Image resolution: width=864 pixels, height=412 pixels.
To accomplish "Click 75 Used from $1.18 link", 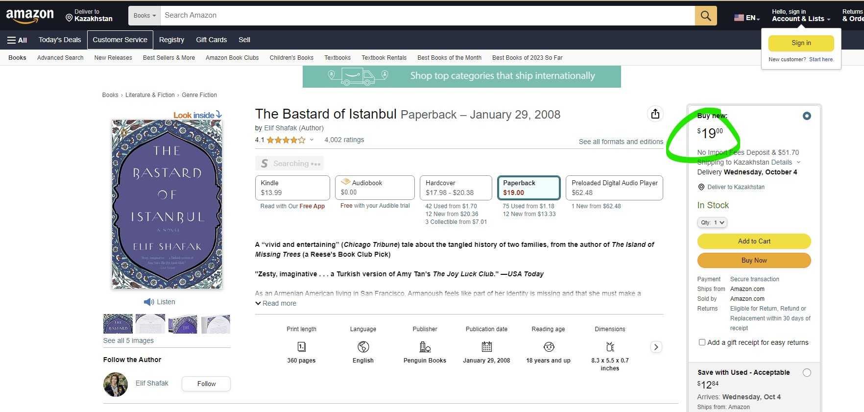I will point(528,206).
